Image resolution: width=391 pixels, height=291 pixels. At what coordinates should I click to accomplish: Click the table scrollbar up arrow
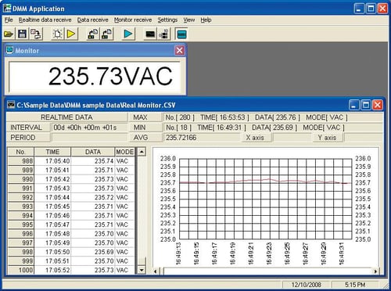[x=142, y=152]
